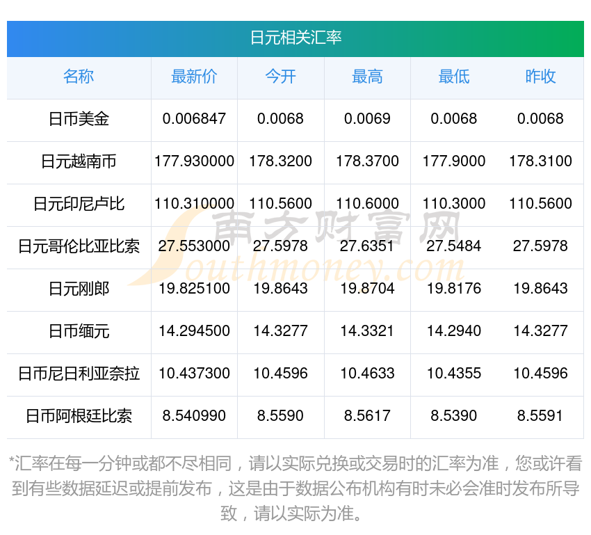The height and width of the screenshot is (535, 591).
Task: Select latest price 10.437300
Action: [x=194, y=374]
